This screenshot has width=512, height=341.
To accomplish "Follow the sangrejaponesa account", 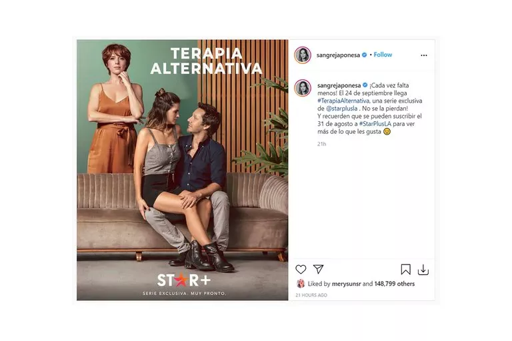I will pyautogui.click(x=383, y=55).
